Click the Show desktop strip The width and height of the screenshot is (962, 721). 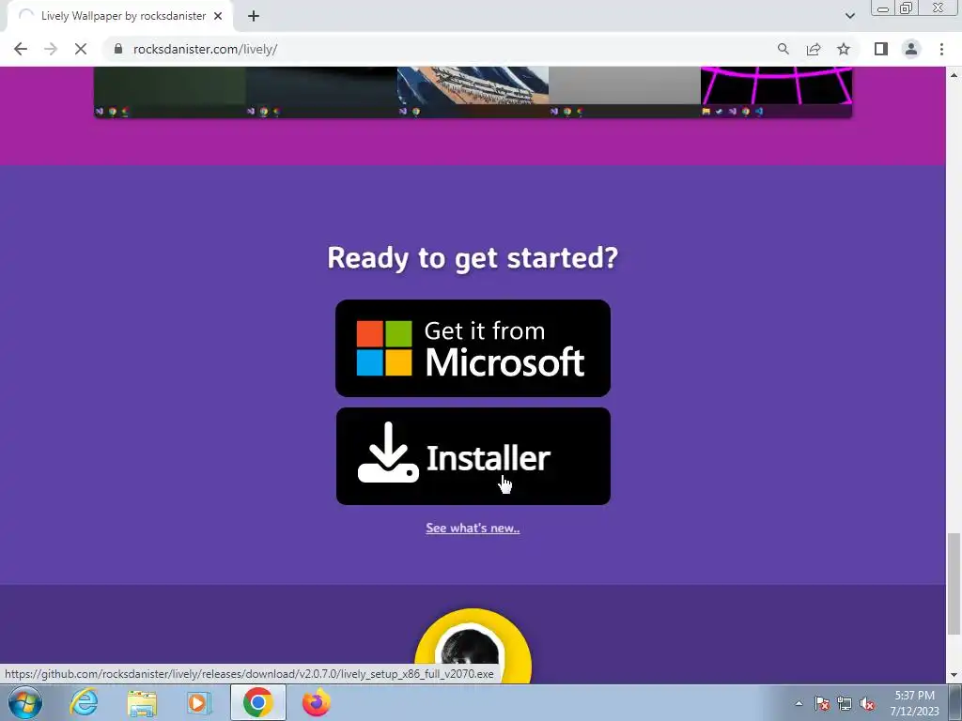(955, 702)
